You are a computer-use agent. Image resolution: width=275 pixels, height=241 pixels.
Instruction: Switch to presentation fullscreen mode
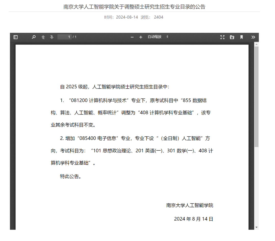click(x=222, y=37)
